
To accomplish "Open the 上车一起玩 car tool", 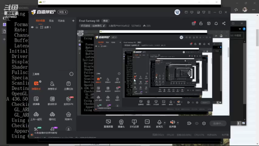I will point(36,116).
